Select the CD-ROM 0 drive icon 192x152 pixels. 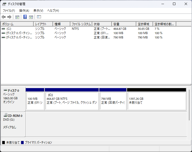pos(5,115)
